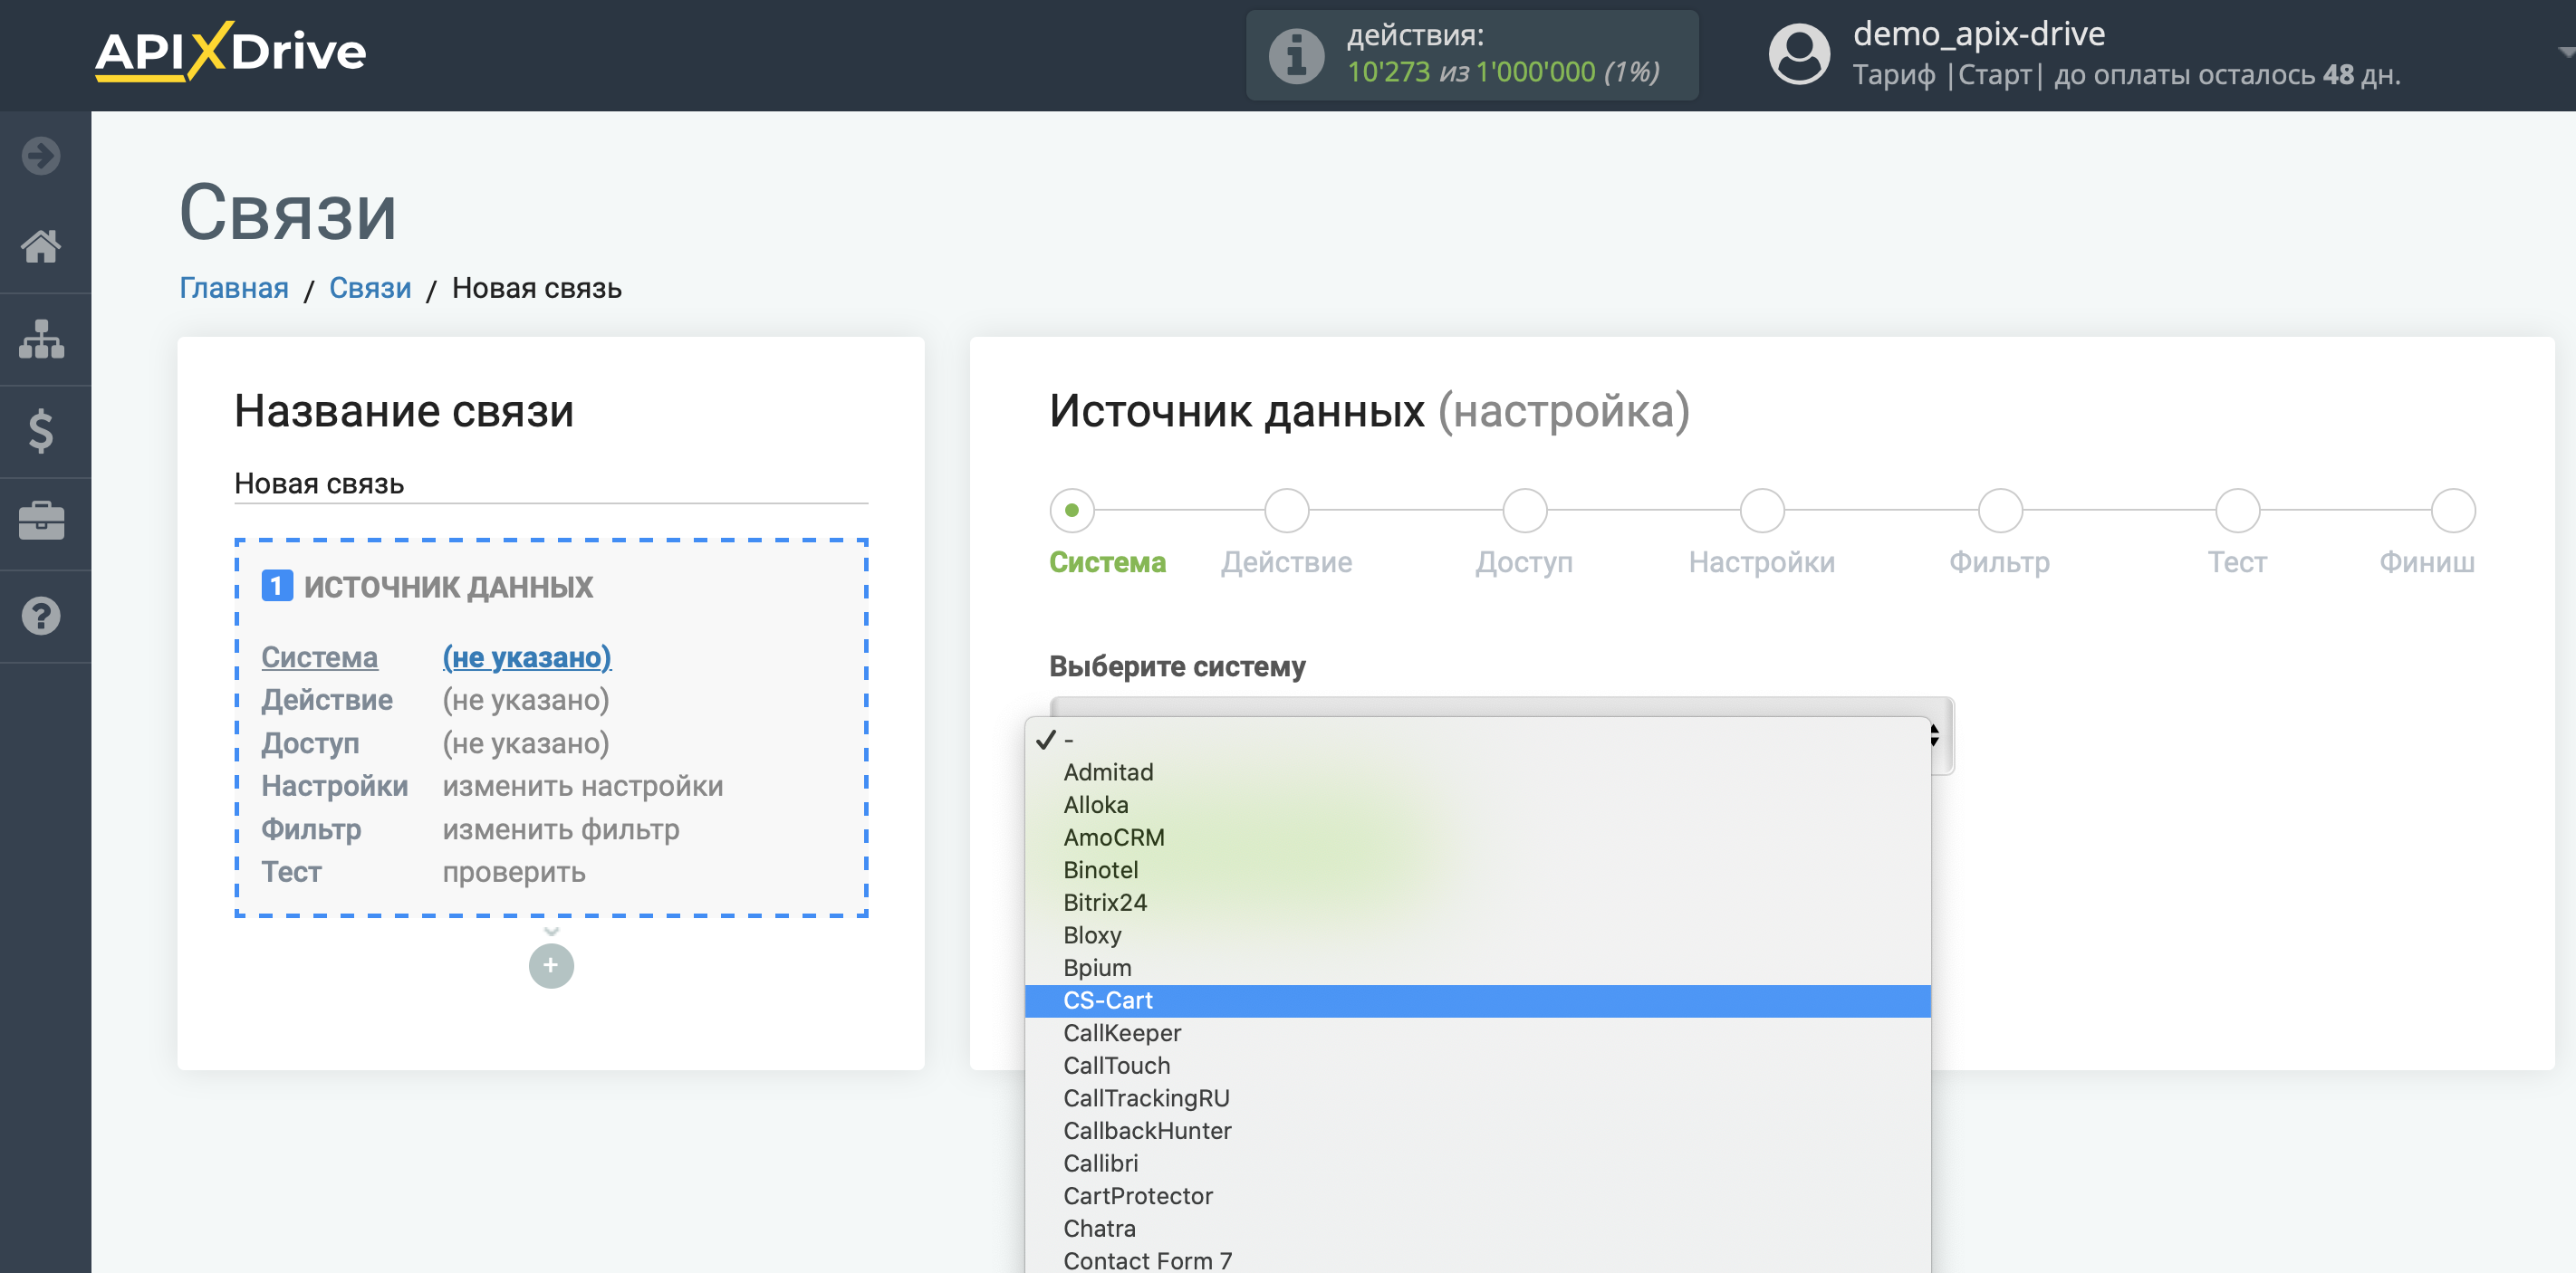Click the blue number 1 source badge

click(277, 586)
